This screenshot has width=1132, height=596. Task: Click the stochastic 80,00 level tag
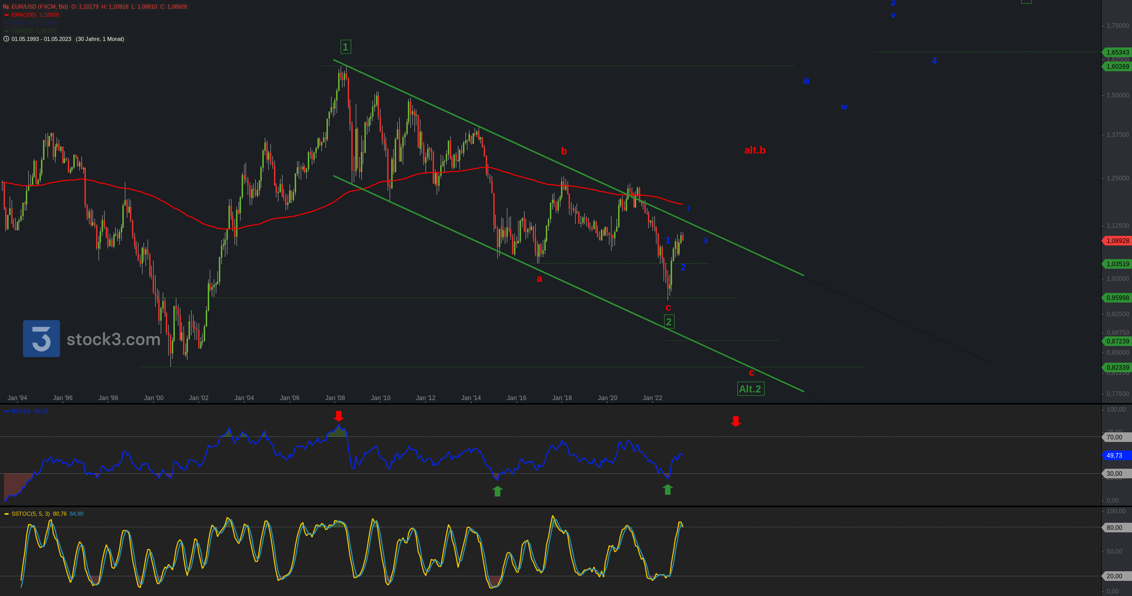[x=1116, y=528]
